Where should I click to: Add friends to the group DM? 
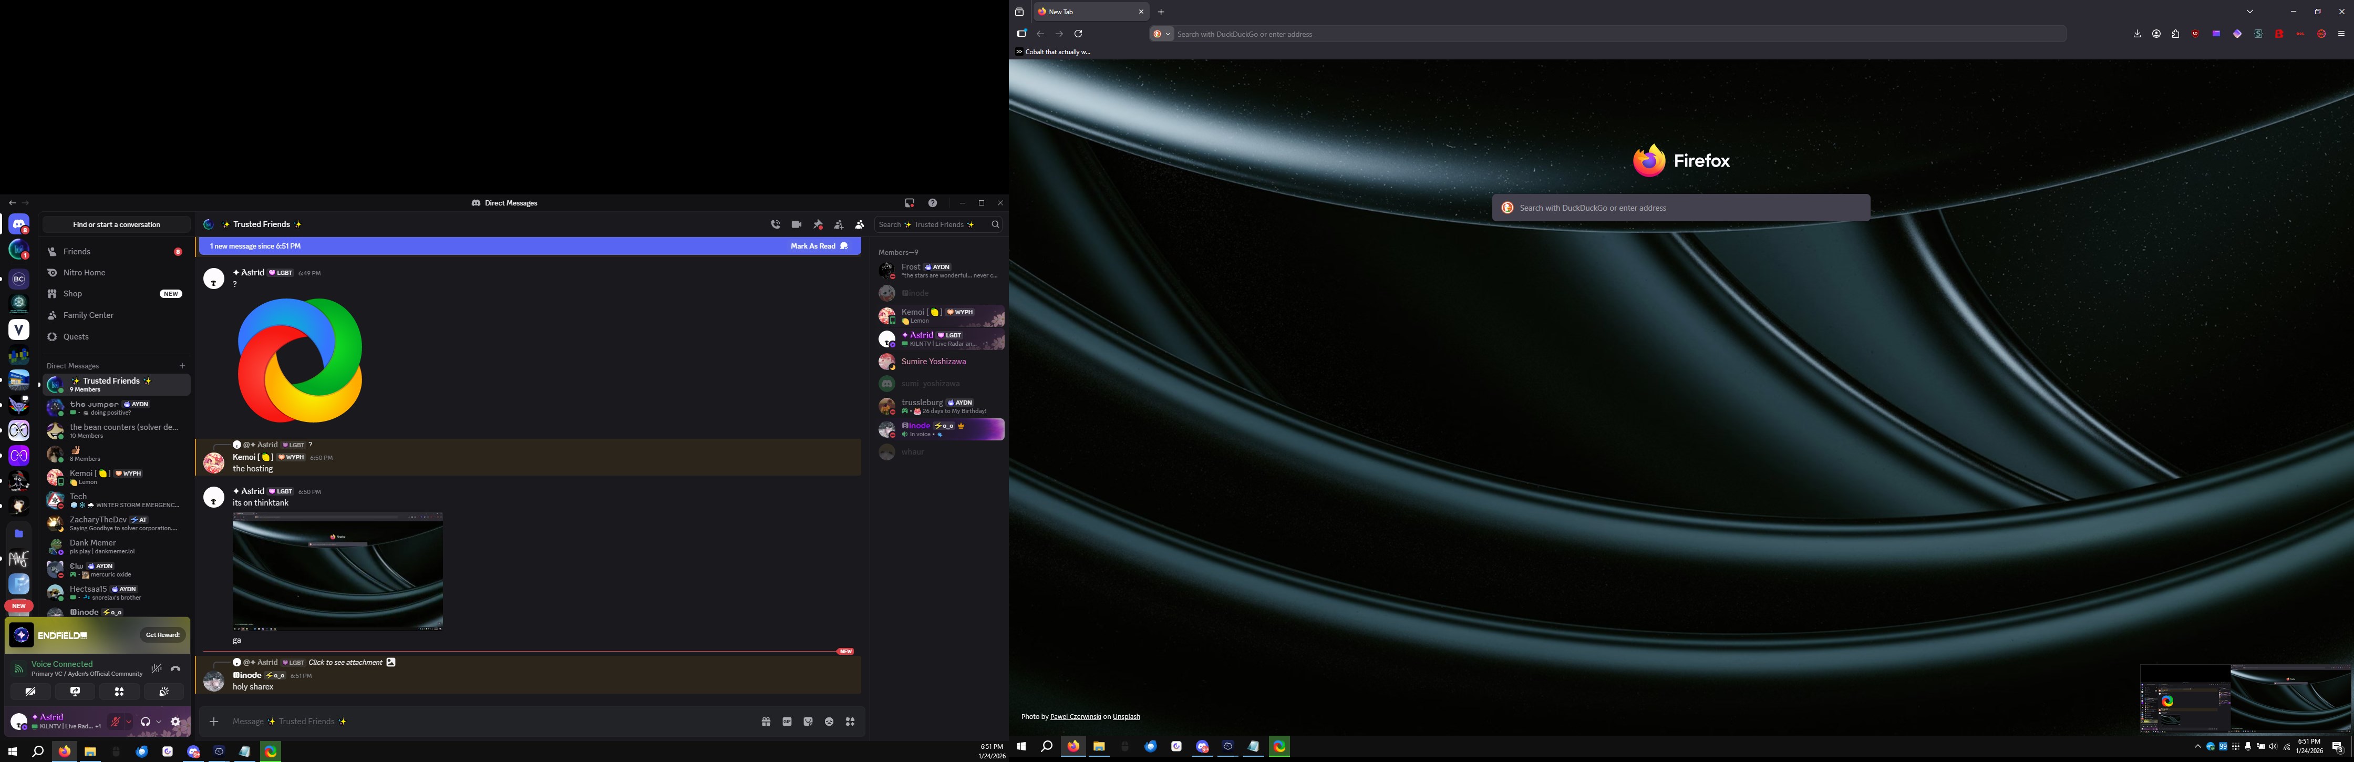(x=839, y=225)
